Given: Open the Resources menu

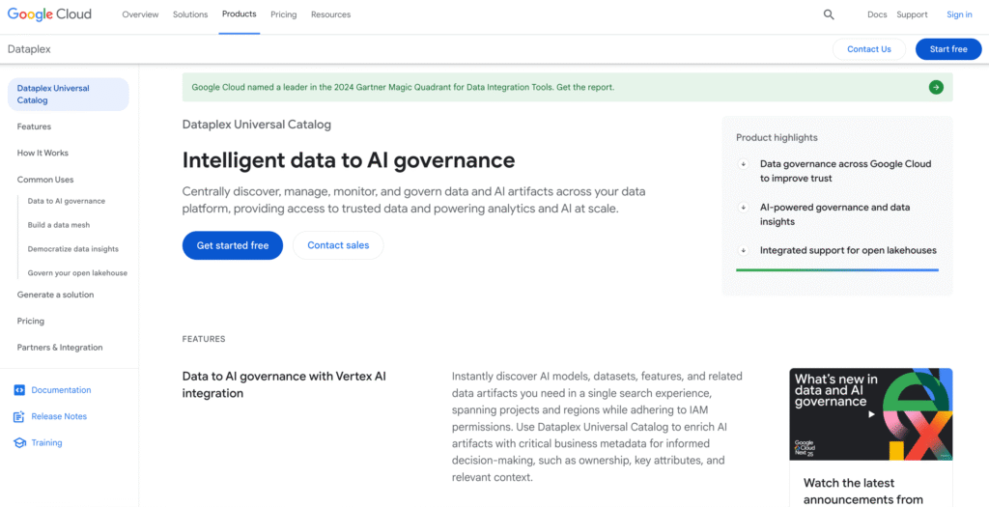Looking at the screenshot, I should coord(330,14).
